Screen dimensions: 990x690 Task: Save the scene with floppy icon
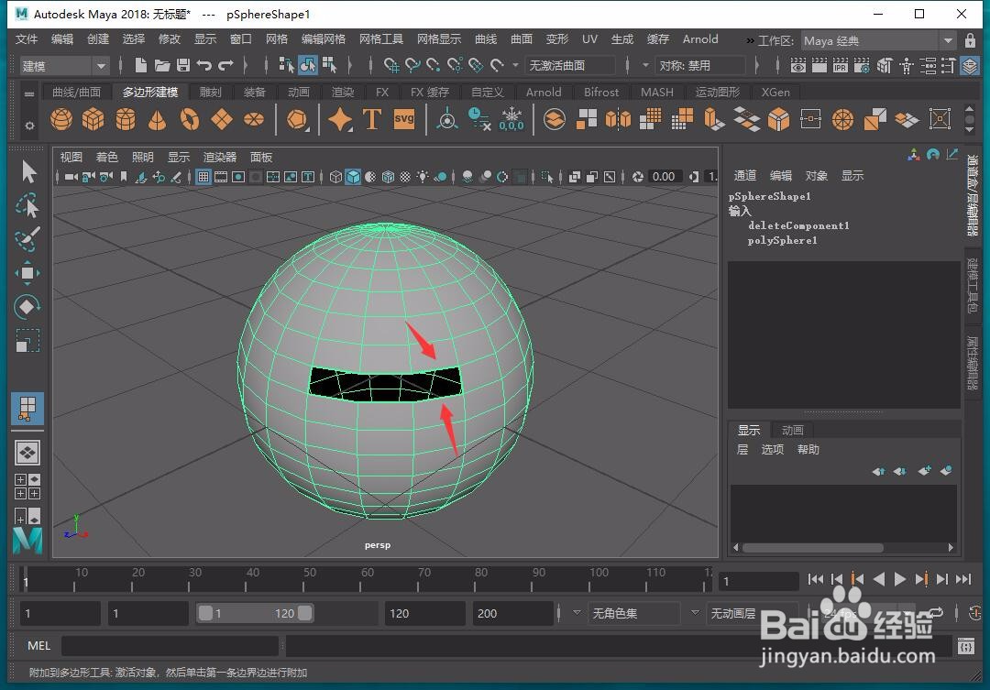point(183,65)
